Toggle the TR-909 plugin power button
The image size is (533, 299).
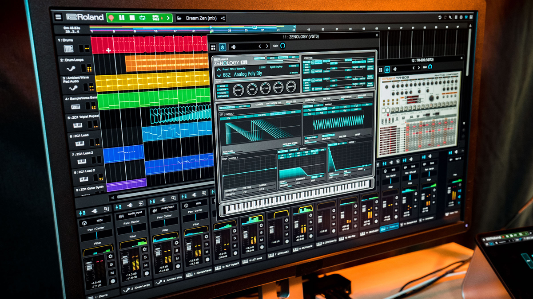pyautogui.click(x=387, y=70)
